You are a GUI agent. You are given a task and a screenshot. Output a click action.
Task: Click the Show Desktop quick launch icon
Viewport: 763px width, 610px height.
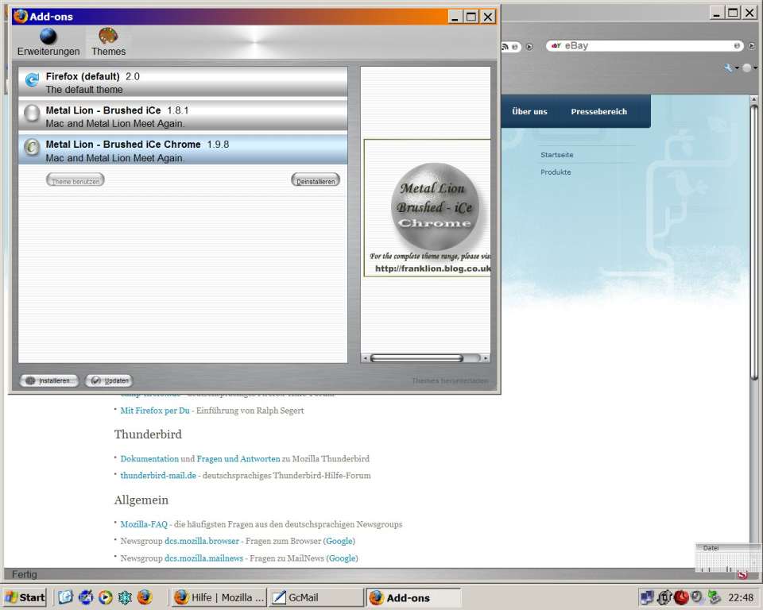[x=65, y=596]
